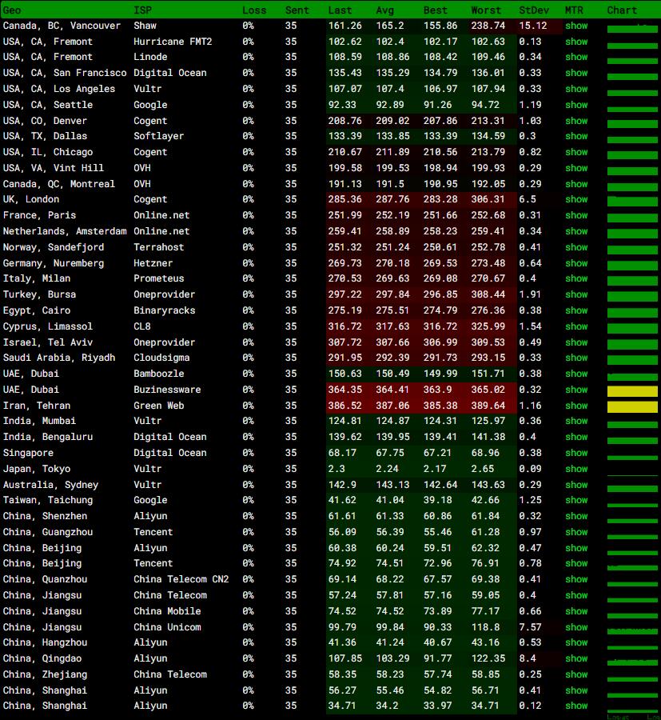Click the "China Mobile" ISP cell
This screenshot has height=720, width=661.
pos(167,612)
